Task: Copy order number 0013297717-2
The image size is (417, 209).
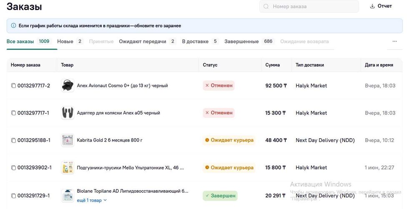Action: [x=13, y=85]
